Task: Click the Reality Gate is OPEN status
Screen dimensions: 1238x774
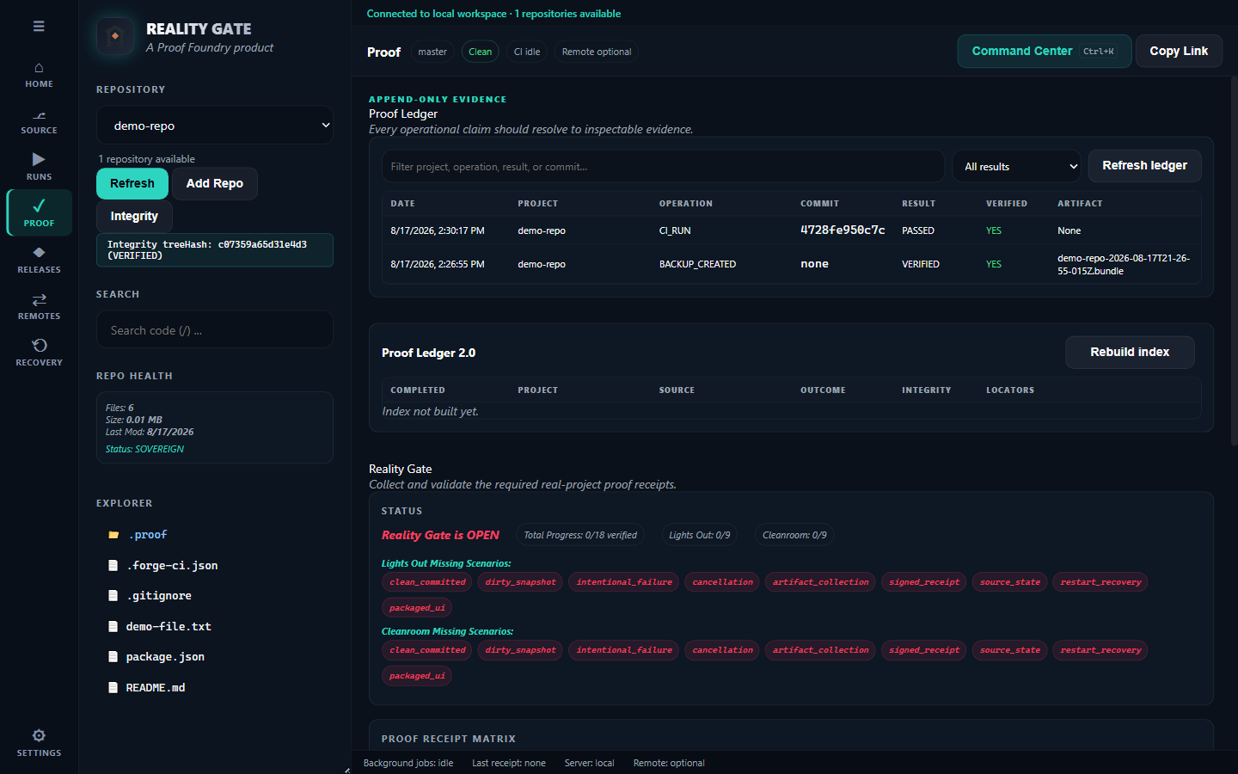Action: click(440, 535)
